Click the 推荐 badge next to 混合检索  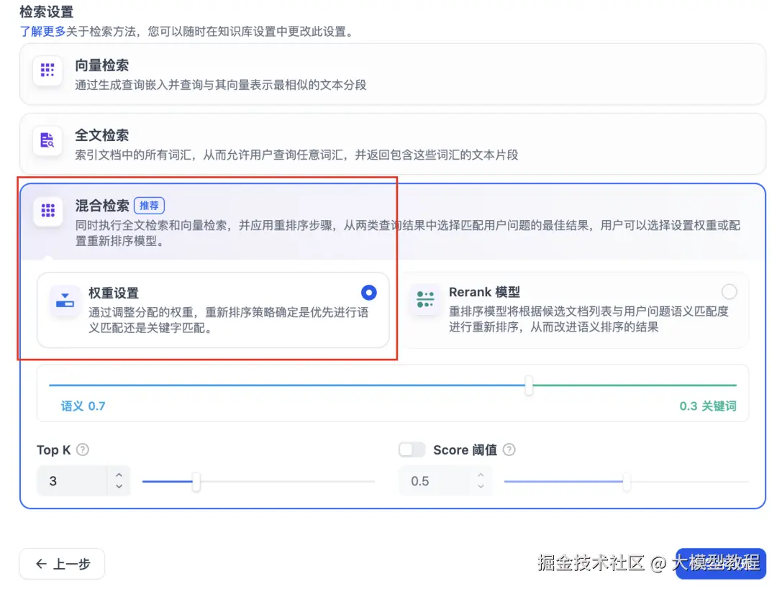click(149, 205)
